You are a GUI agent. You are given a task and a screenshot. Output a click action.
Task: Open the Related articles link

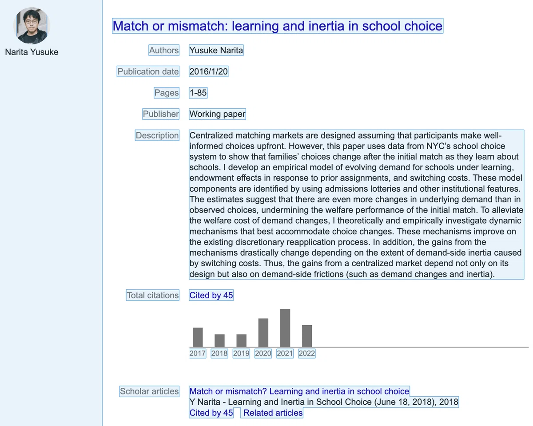273,413
